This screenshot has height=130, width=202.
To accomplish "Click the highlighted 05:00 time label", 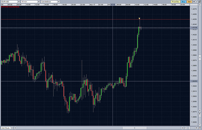I will 113,5.
